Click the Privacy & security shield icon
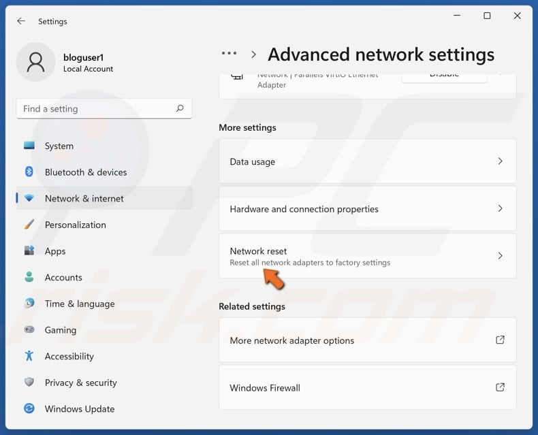Image resolution: width=538 pixels, height=435 pixels. pyautogui.click(x=29, y=382)
